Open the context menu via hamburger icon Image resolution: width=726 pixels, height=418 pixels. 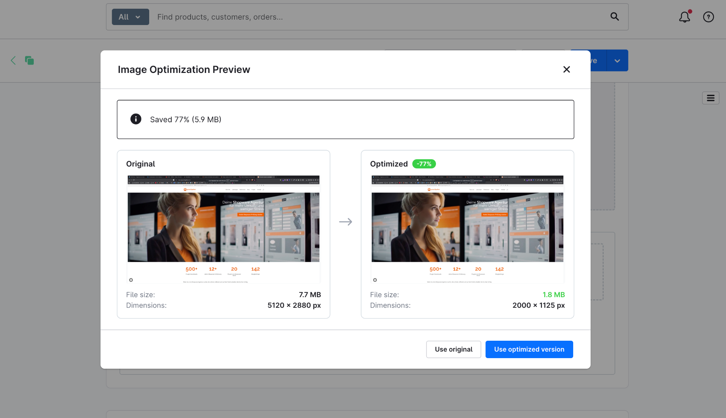click(x=710, y=98)
